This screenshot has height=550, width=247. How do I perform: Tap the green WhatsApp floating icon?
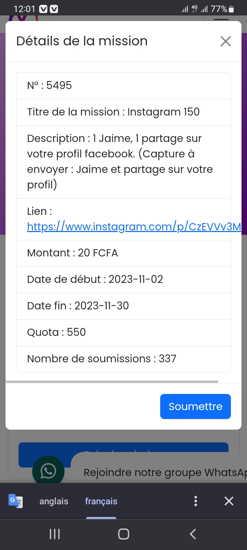coord(48,471)
